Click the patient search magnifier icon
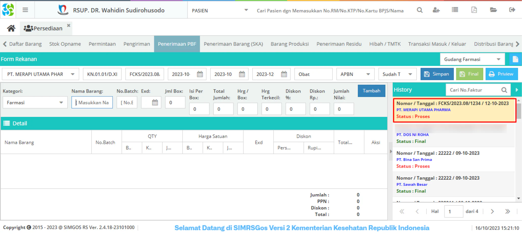The width and height of the screenshot is (522, 234). (420, 10)
